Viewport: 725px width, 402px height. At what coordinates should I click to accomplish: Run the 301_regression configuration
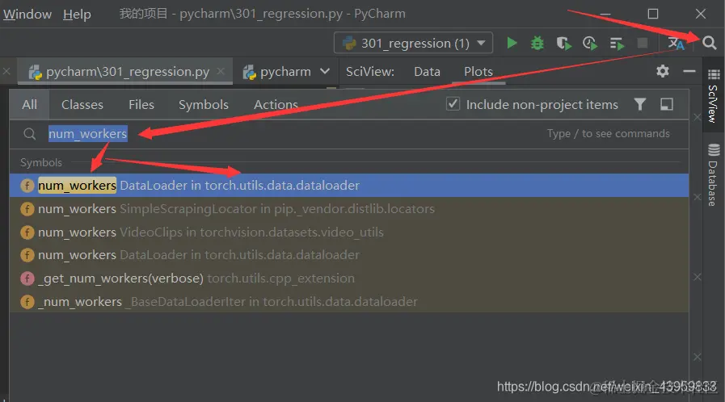tap(512, 44)
